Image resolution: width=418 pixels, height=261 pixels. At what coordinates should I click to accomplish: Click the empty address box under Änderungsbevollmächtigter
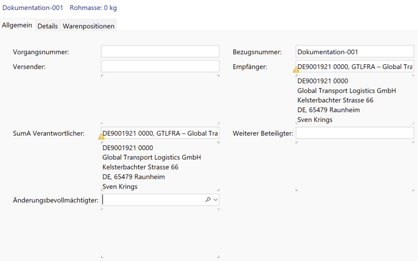(160, 233)
